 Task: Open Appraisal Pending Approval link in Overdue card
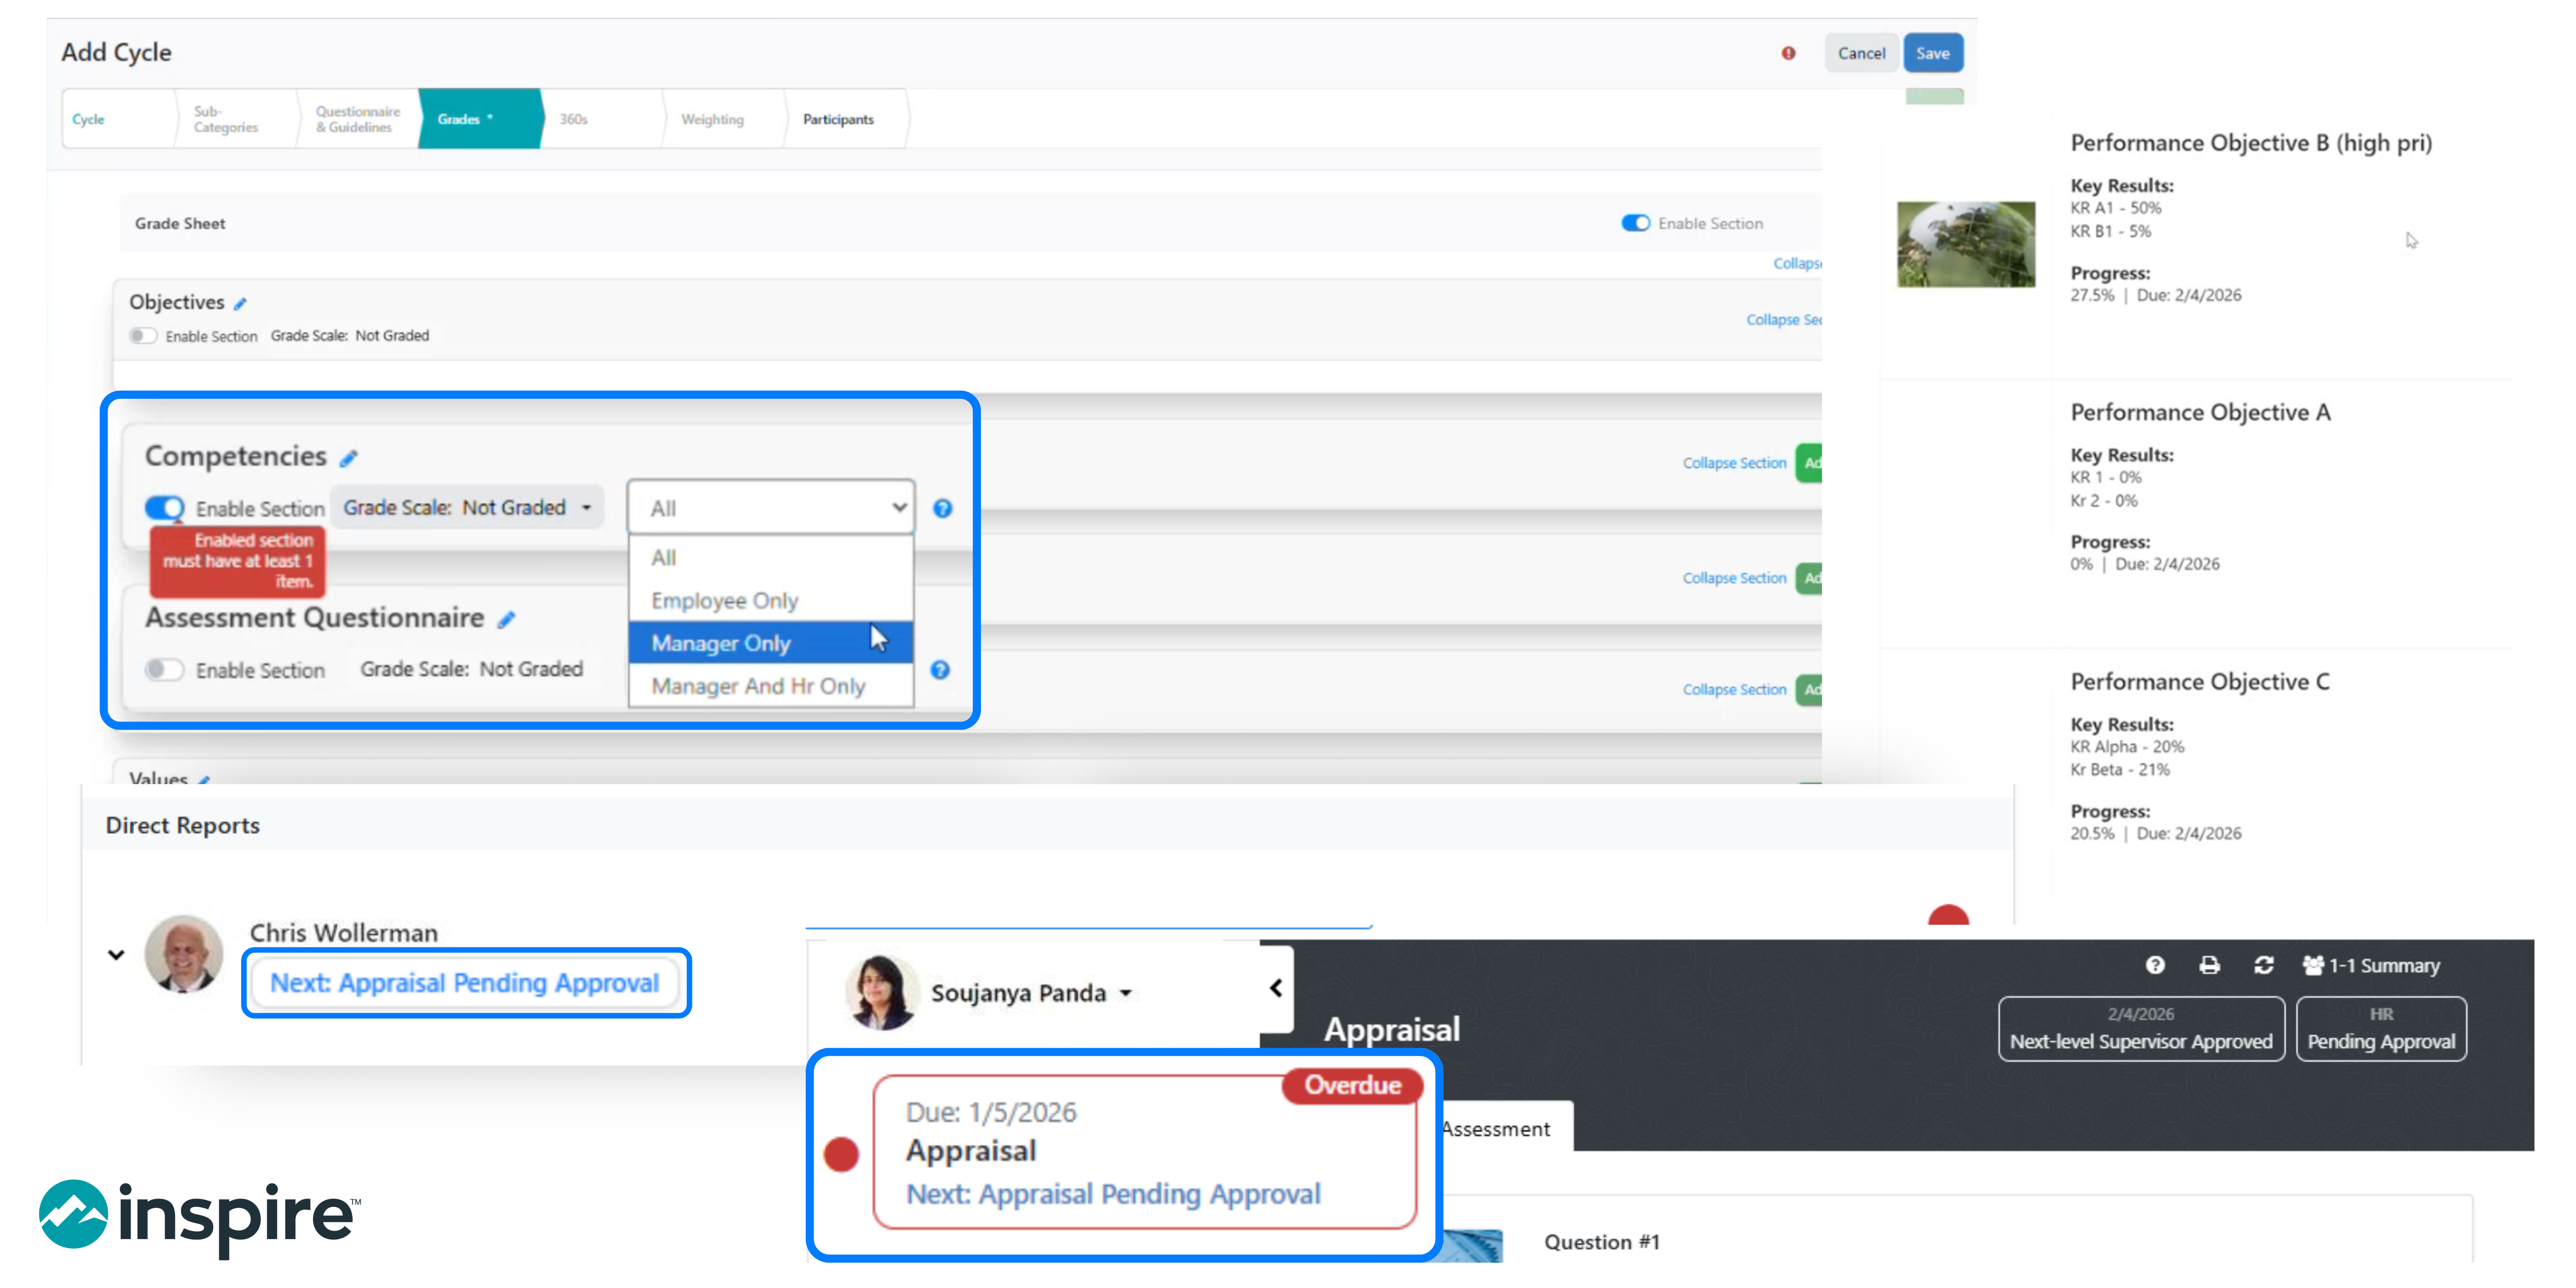point(1113,1194)
